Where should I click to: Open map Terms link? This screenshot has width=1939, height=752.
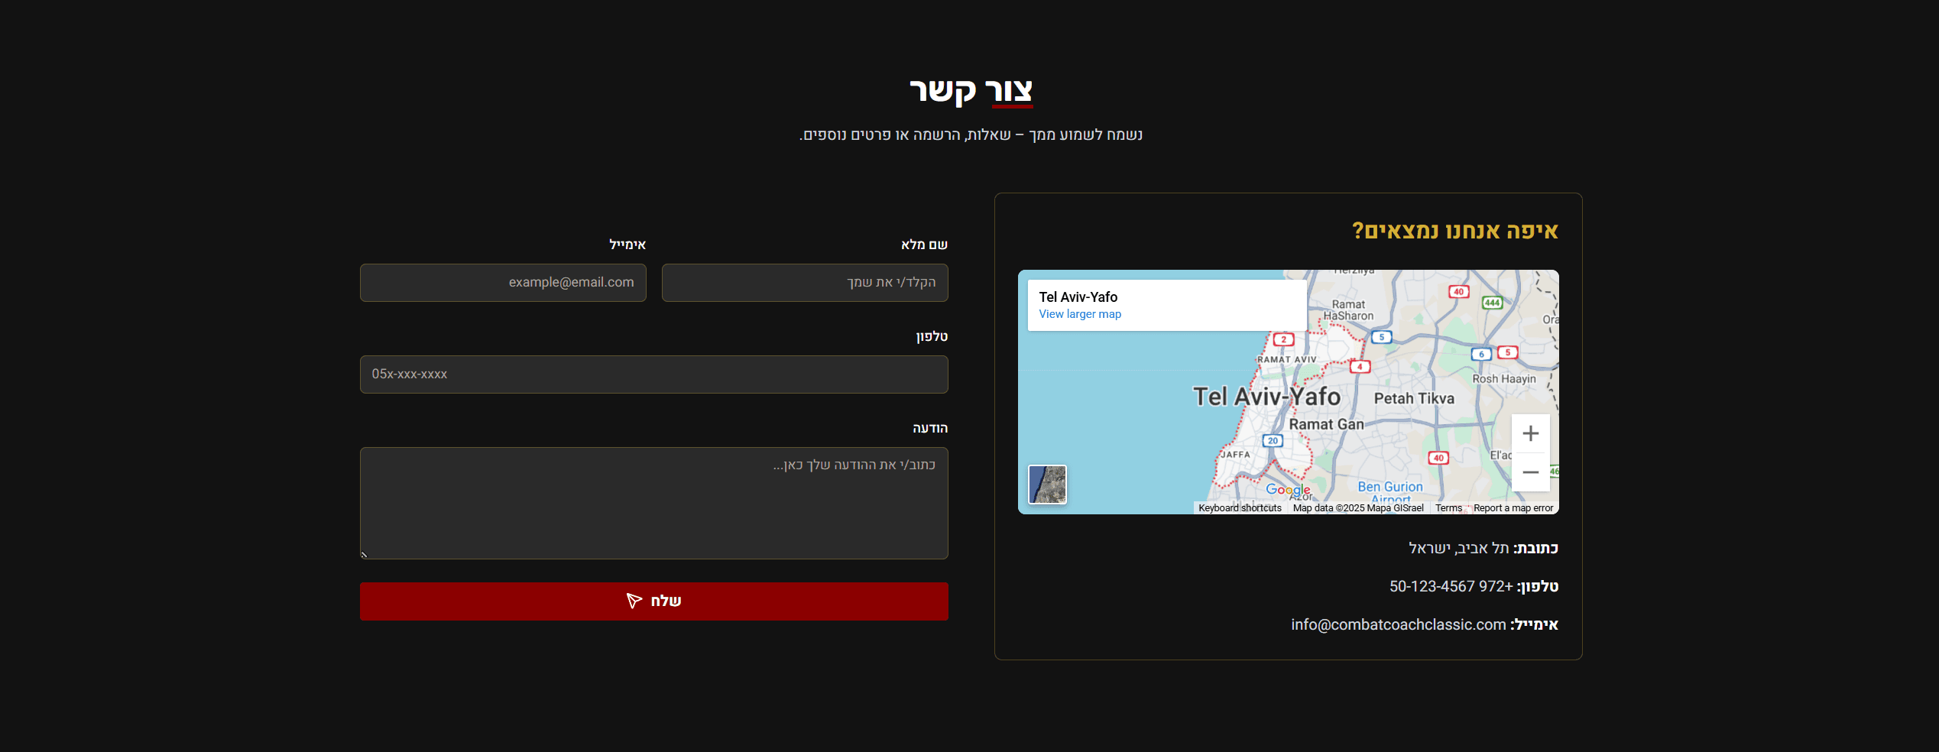pos(1448,508)
